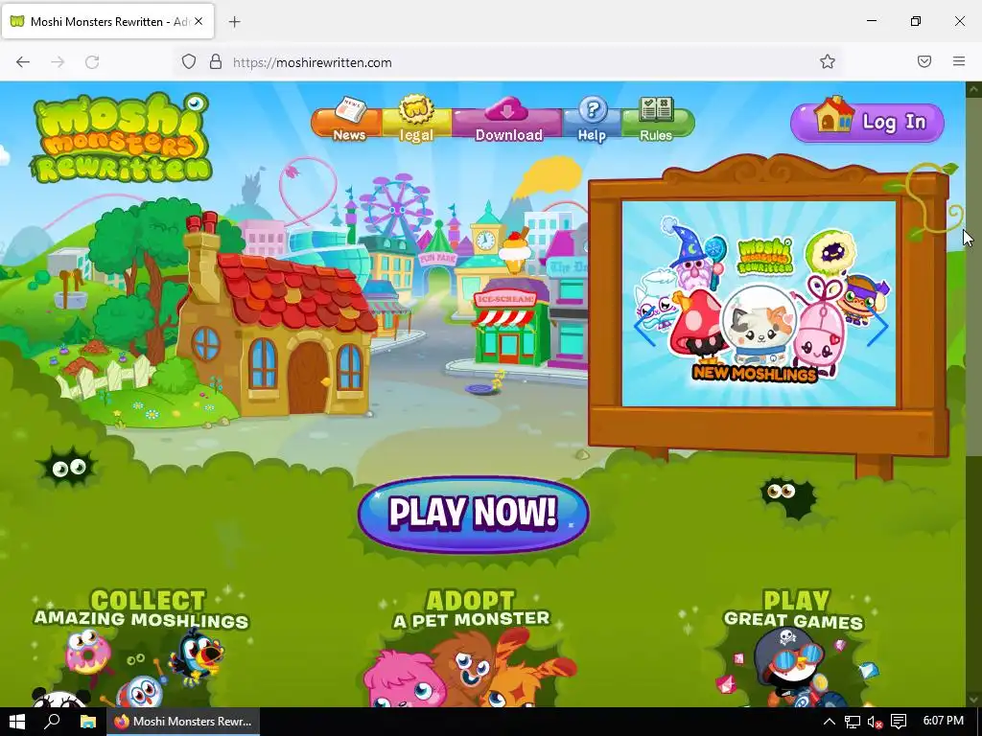Click the PLAY NOW! button

tap(474, 514)
